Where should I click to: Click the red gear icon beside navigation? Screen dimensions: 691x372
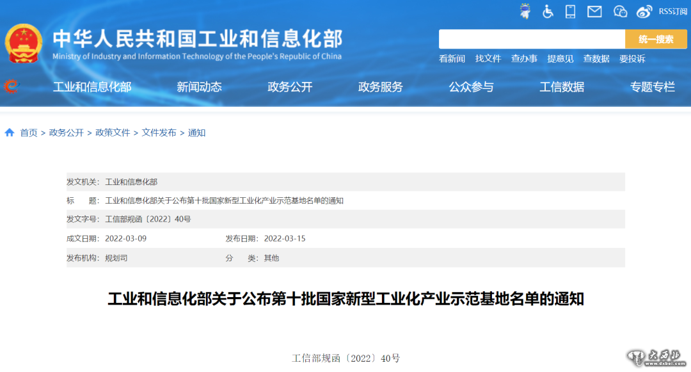(x=11, y=86)
